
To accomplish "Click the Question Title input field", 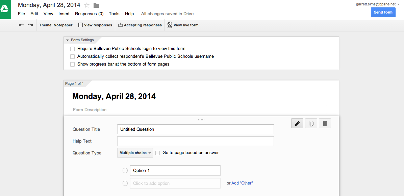I will [196, 129].
